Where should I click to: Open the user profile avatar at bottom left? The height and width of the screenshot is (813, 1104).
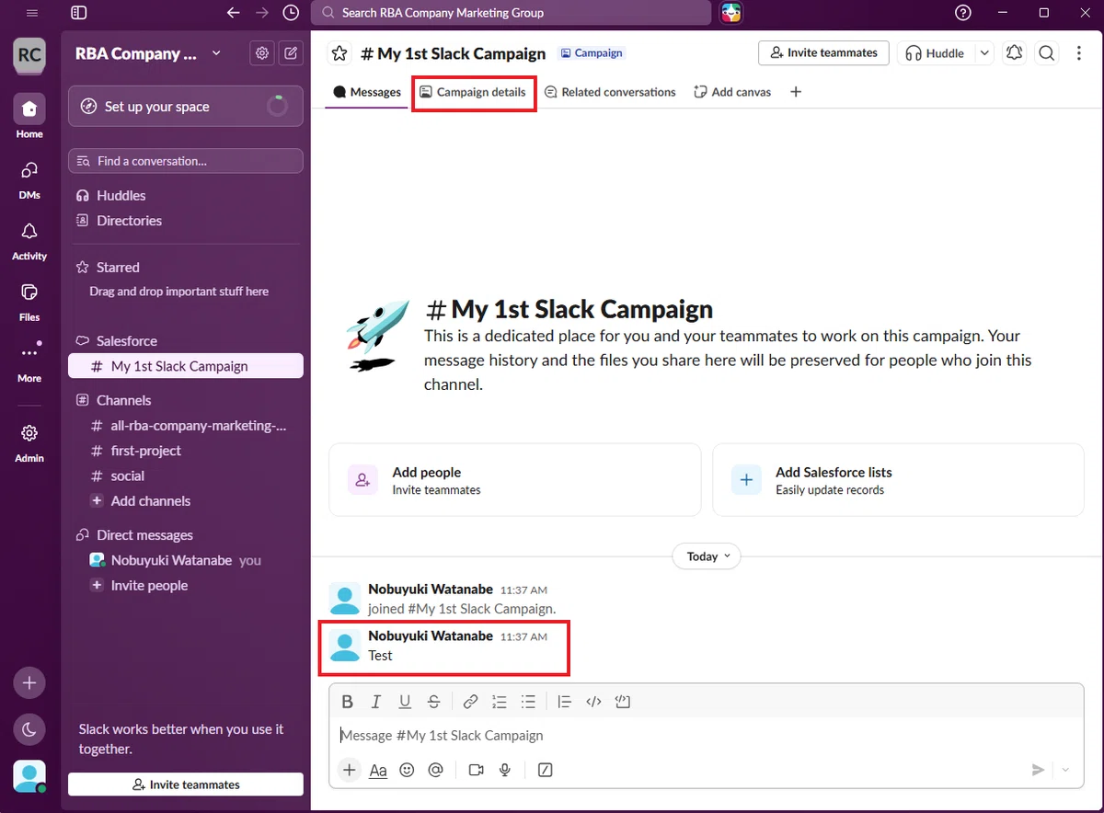[x=29, y=777]
